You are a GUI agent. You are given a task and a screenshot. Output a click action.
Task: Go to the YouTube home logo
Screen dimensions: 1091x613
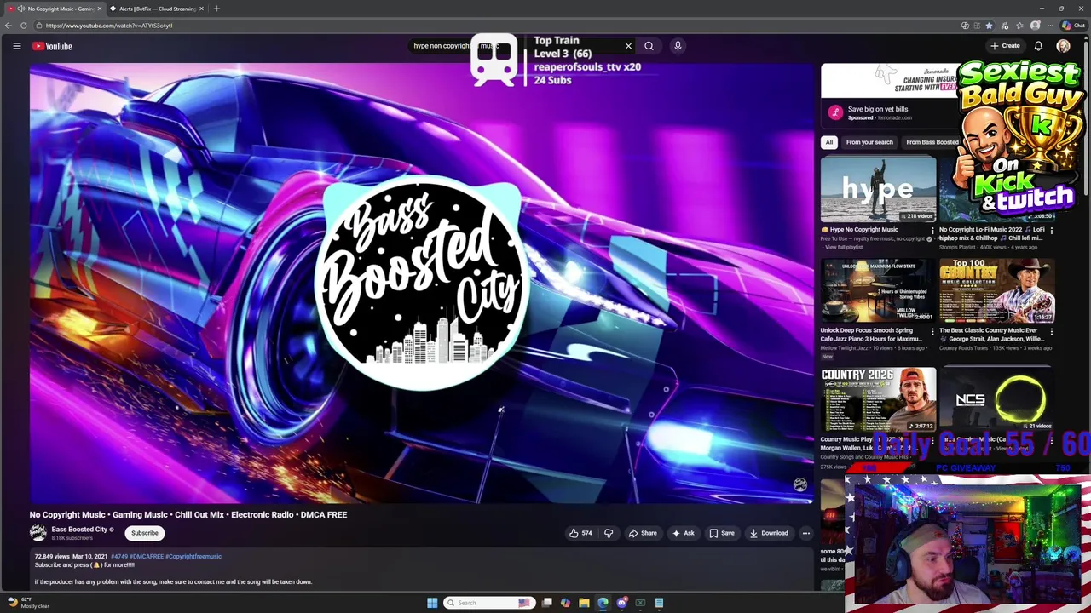(53, 46)
